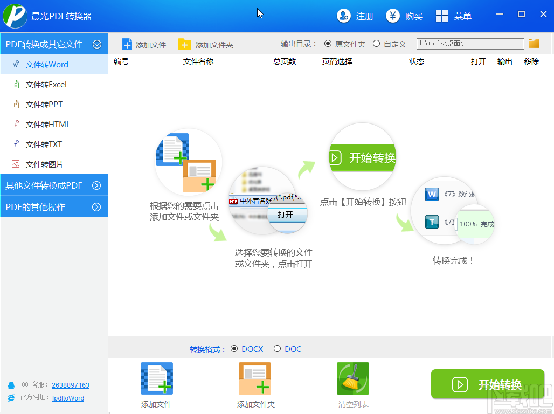554x414 pixels.
Task: Click the output directory path field
Action: pyautogui.click(x=469, y=43)
